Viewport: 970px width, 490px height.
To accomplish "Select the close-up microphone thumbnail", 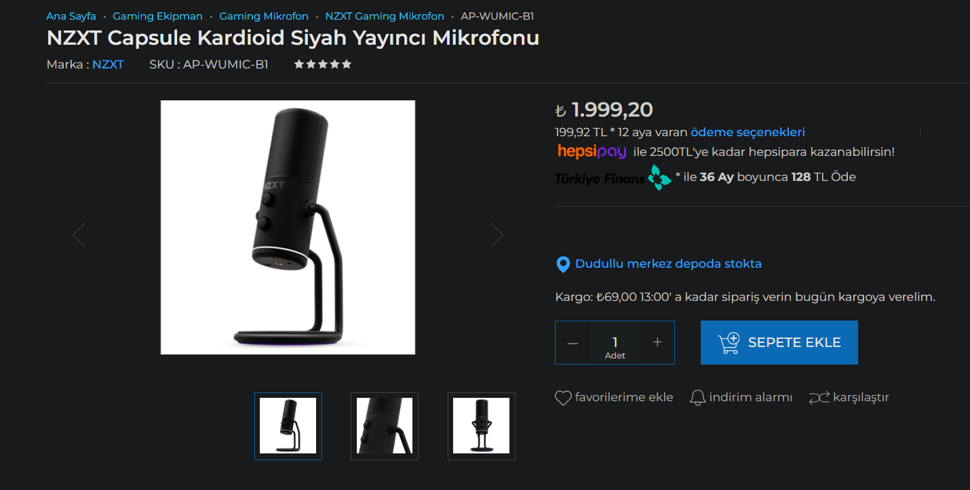I will [385, 426].
